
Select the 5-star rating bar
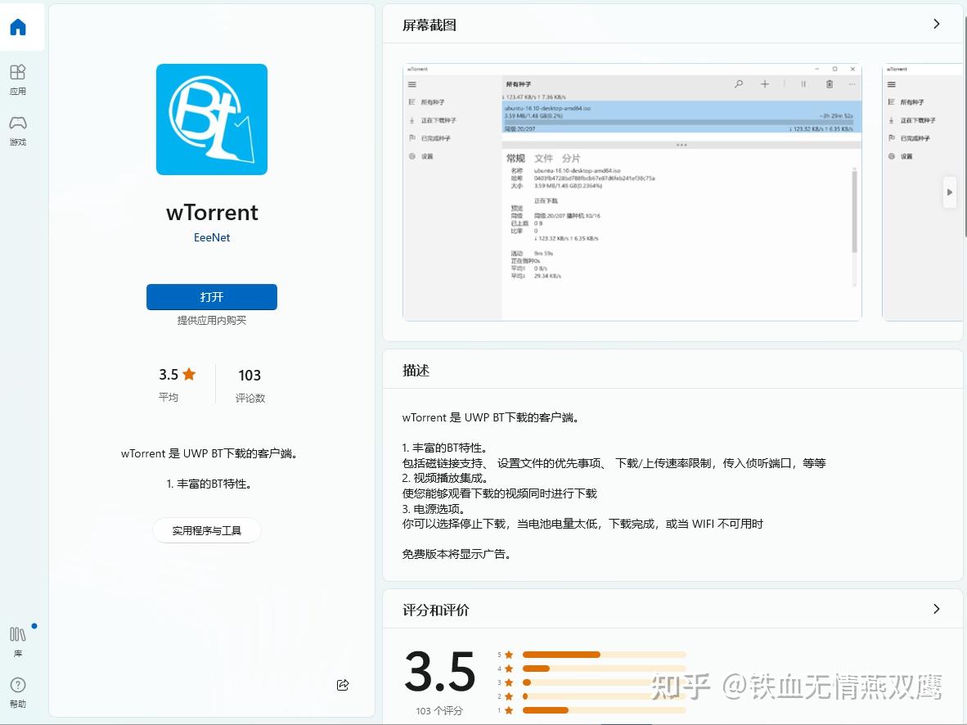tap(604, 655)
